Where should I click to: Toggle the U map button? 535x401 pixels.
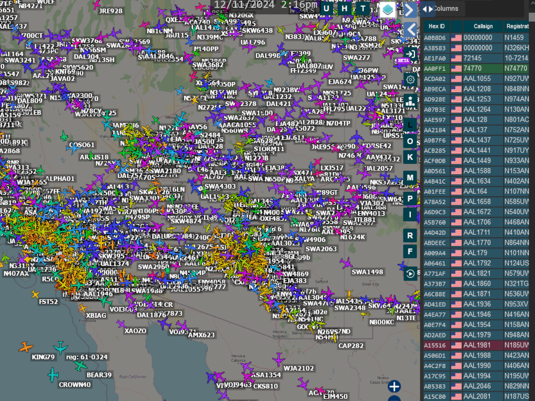[x=326, y=8]
